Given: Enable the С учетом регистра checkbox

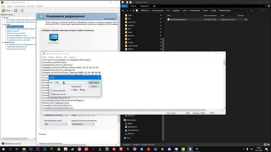Looking at the screenshot, I should pyautogui.click(x=51, y=90).
